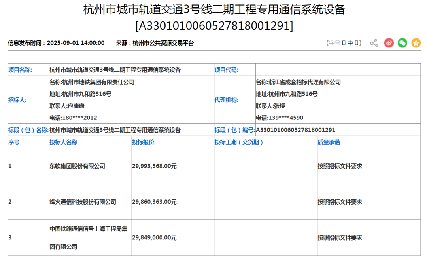Click the 投标人名称 column header
Viewport: 427px width, 256px height.
click(x=63, y=142)
